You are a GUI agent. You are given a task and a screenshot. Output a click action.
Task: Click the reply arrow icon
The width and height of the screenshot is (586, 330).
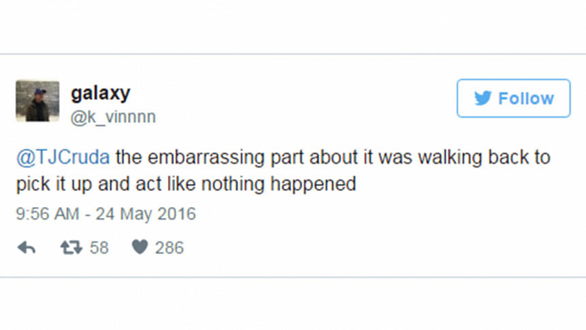pos(26,247)
